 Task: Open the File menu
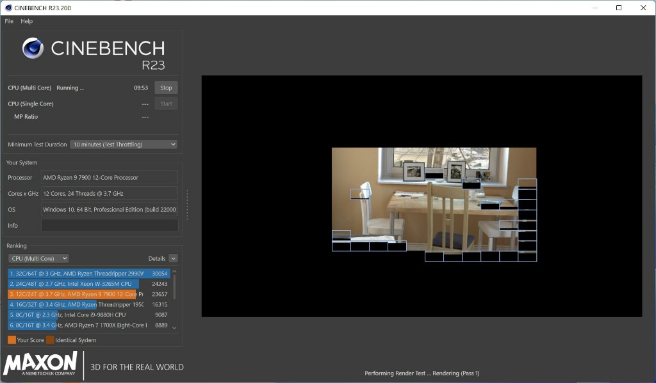[x=9, y=21]
